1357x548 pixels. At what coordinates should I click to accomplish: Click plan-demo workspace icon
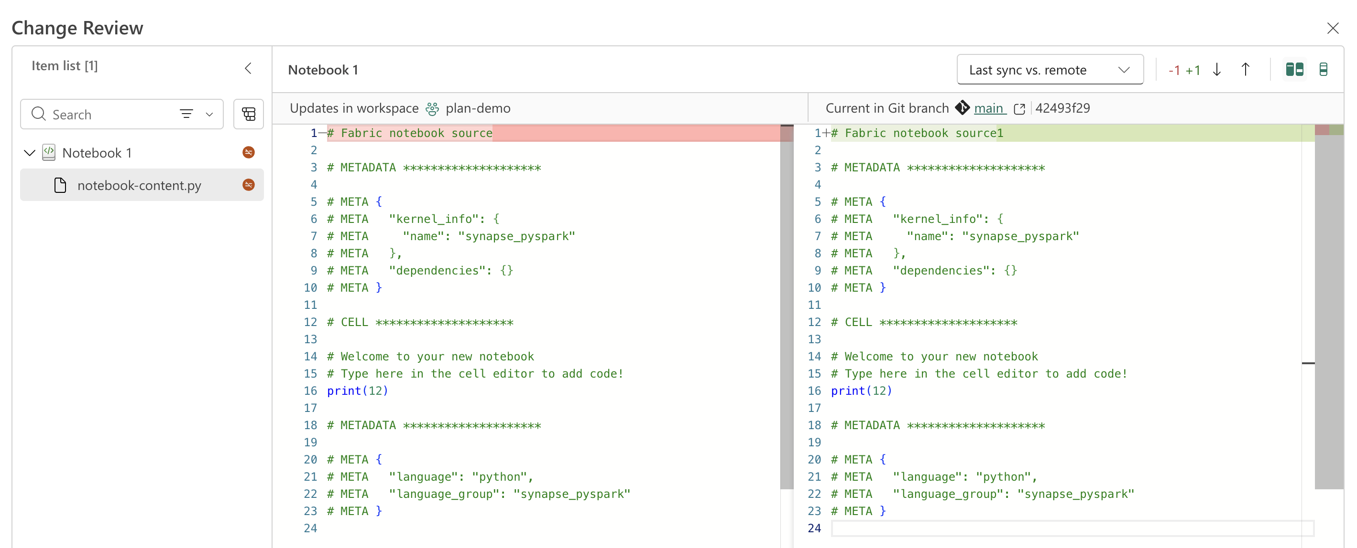point(432,108)
